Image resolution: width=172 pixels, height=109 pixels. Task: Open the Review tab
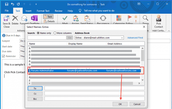[59, 11]
